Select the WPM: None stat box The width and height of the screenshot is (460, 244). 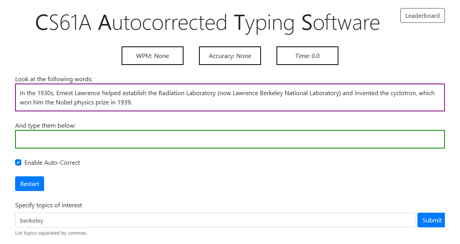tap(153, 56)
